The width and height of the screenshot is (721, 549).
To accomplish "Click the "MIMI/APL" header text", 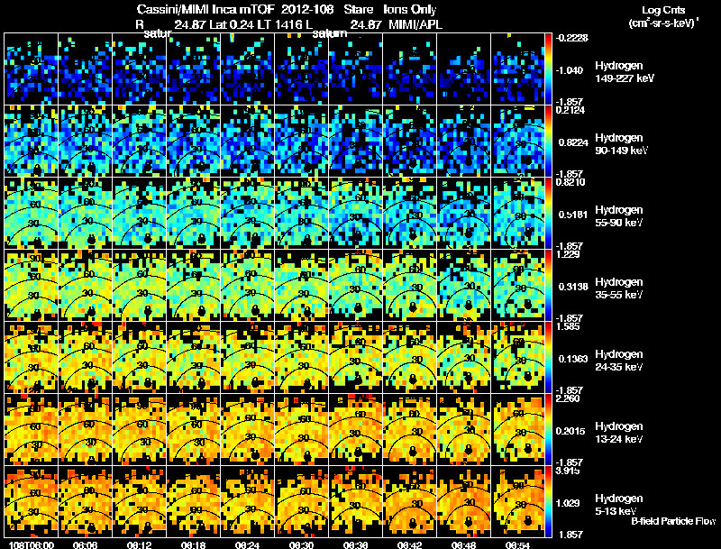I will pos(415,24).
